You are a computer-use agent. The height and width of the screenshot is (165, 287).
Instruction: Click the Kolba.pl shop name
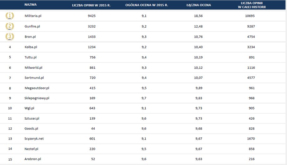[x=31, y=47]
